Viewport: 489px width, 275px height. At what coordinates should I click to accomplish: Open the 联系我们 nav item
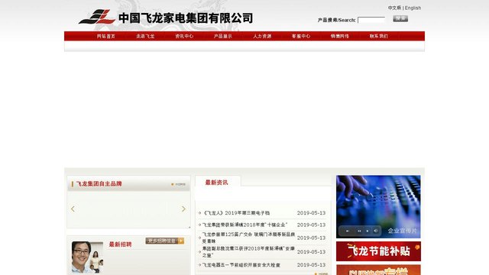(x=379, y=36)
